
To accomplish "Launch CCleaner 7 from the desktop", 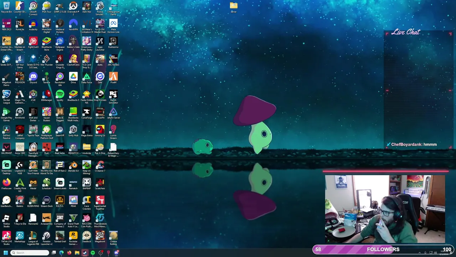I will point(100,166).
